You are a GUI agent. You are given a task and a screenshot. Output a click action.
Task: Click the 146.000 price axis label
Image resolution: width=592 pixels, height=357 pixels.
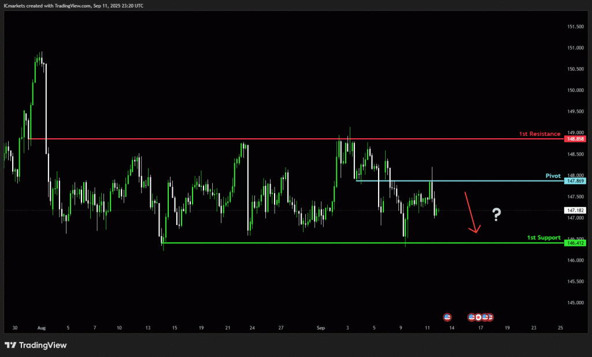coord(575,260)
